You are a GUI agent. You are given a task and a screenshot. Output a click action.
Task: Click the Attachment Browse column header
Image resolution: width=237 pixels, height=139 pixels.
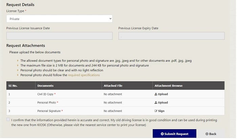tap(169, 86)
